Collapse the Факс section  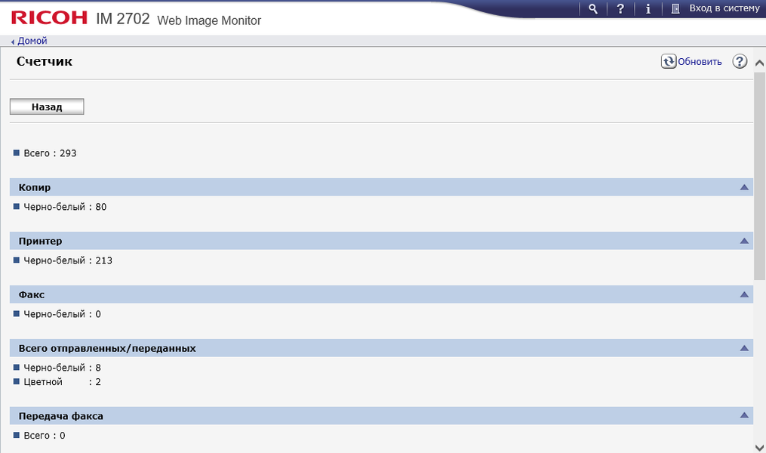[744, 294]
